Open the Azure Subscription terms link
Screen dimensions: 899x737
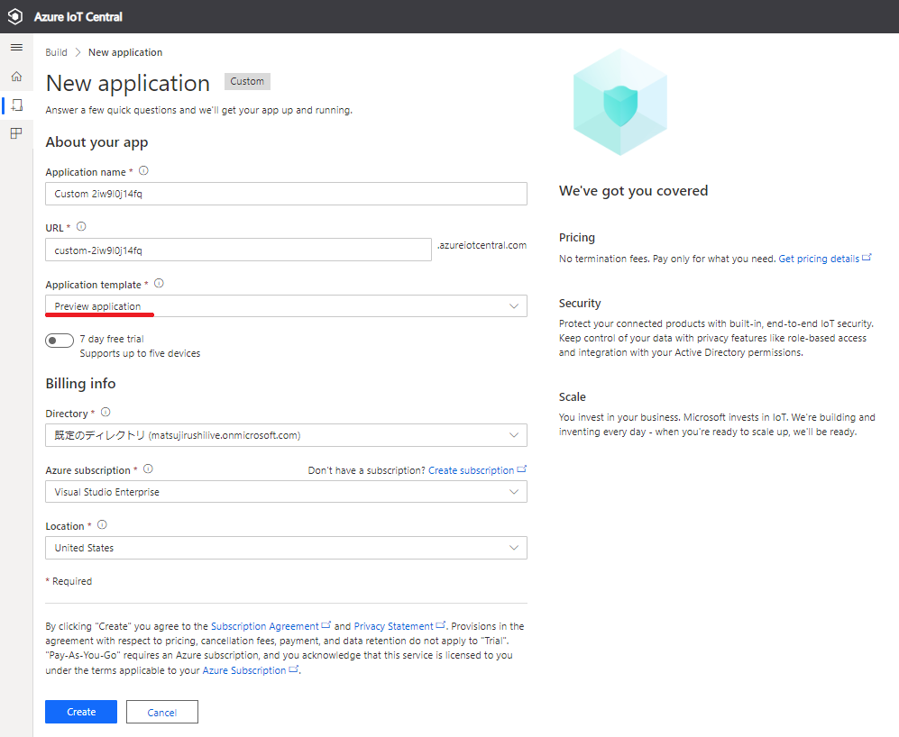coord(250,670)
